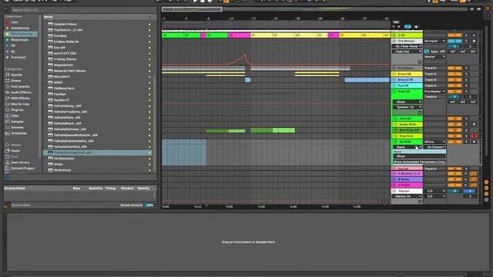Select the ValhallaPlate_x64 plug-in
This screenshot has height=277, width=493.
(67, 118)
